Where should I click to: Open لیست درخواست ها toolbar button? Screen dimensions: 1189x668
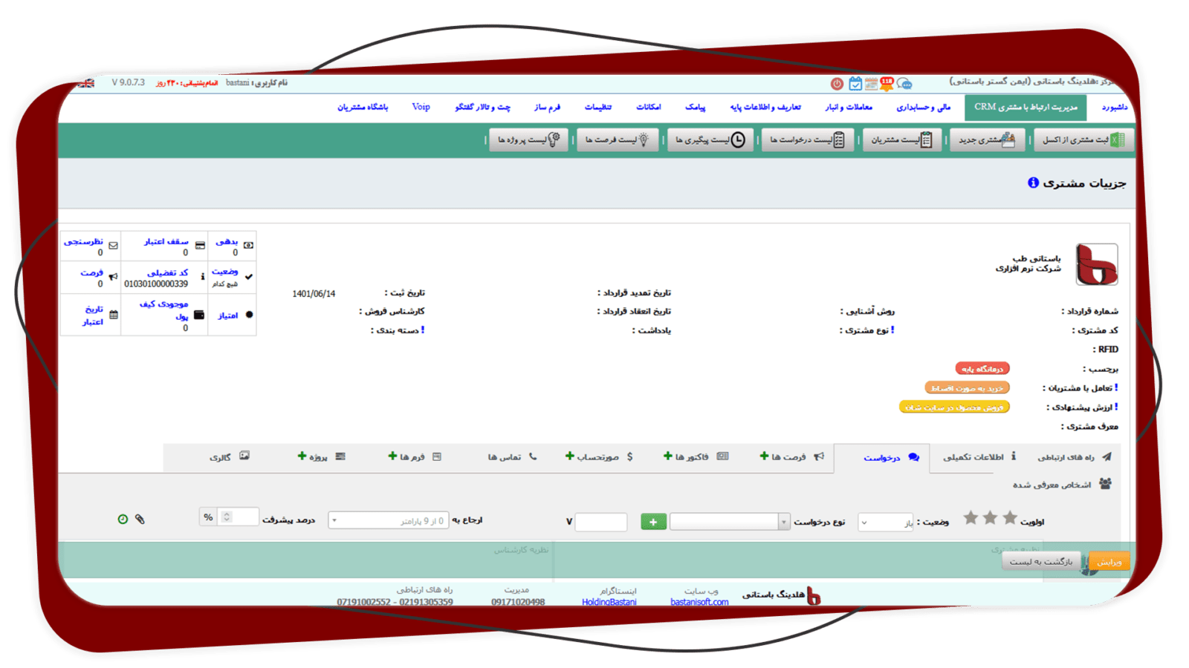[x=808, y=140]
